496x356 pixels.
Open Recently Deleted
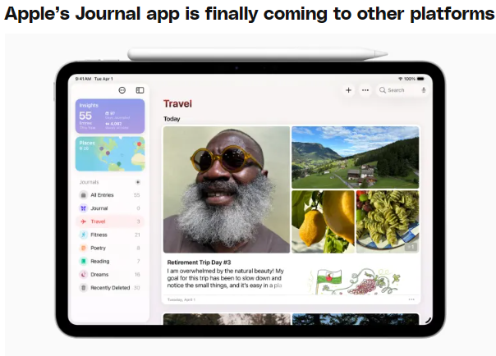pyautogui.click(x=110, y=288)
